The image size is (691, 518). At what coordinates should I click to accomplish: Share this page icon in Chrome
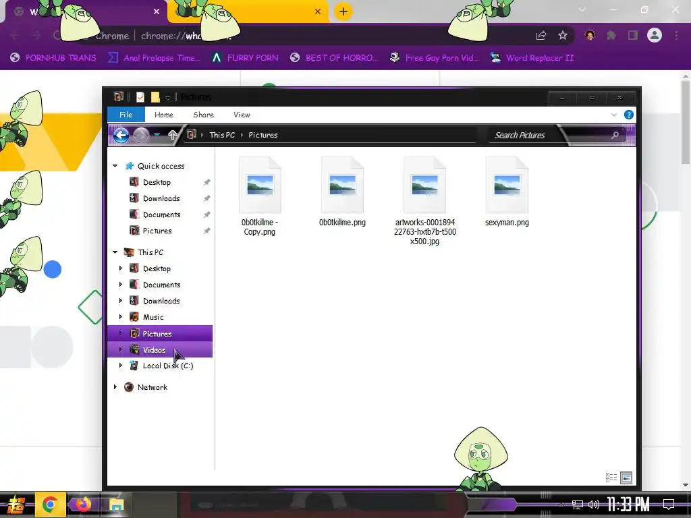pyautogui.click(x=541, y=36)
